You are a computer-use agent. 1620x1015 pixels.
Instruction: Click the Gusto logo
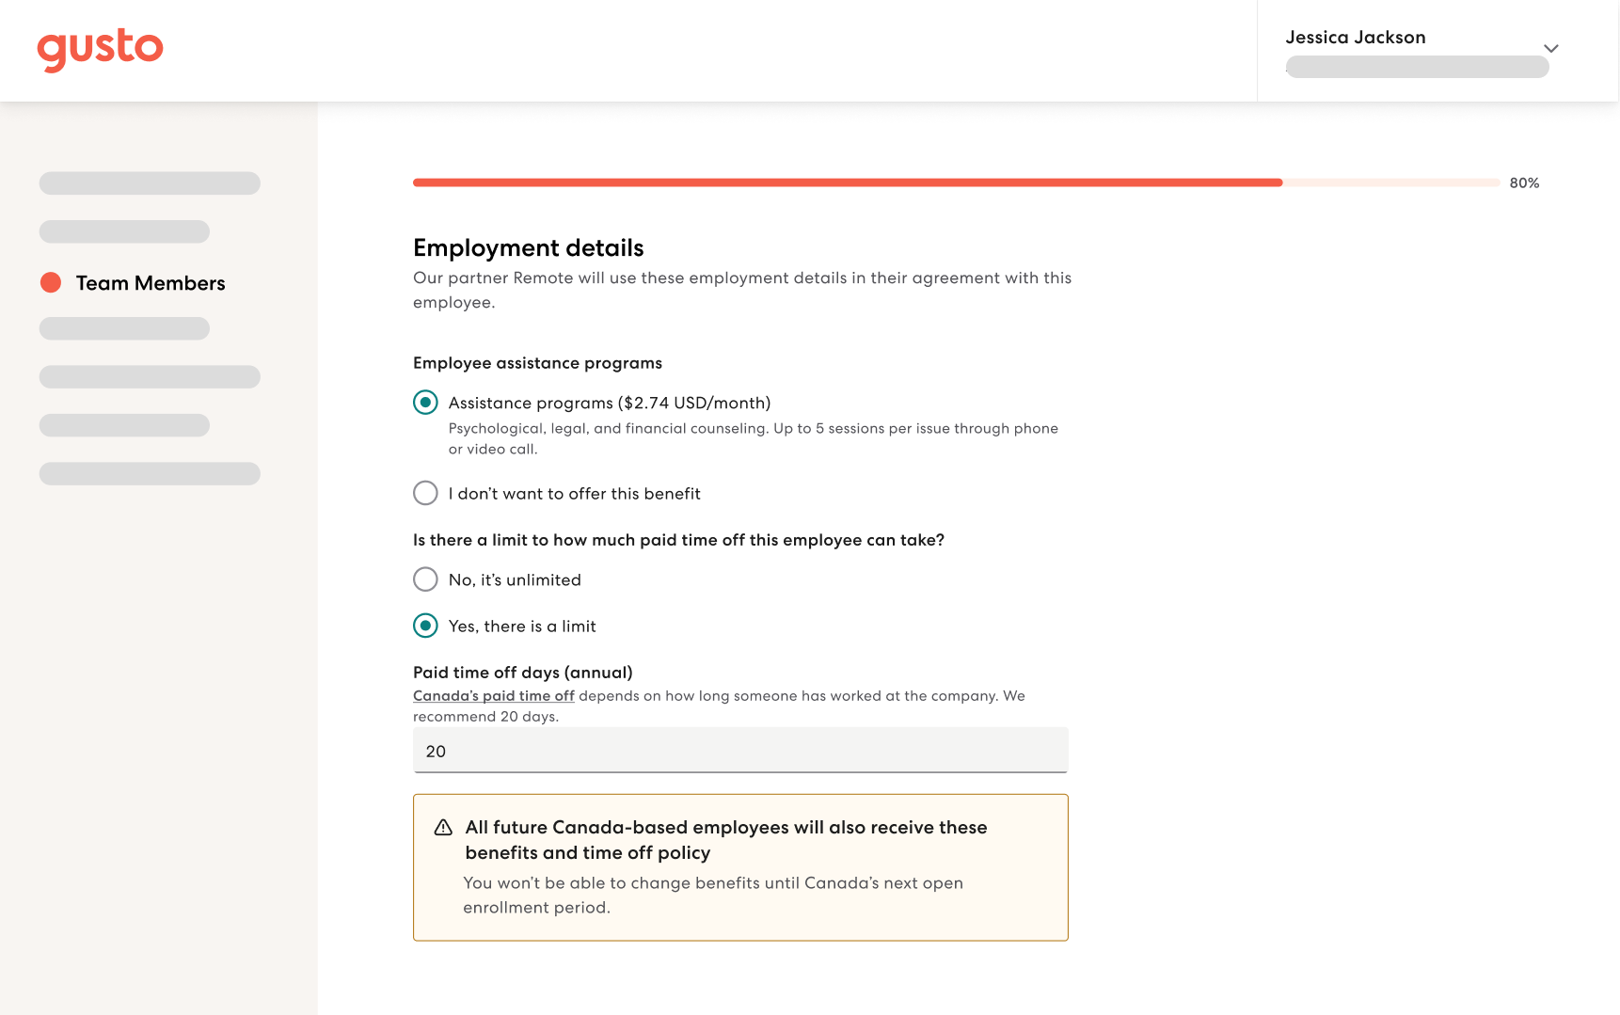pos(100,49)
